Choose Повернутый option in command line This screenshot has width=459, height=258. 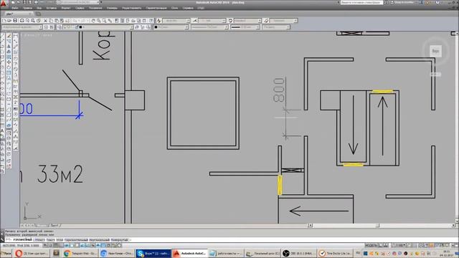(x=120, y=240)
